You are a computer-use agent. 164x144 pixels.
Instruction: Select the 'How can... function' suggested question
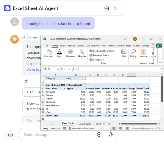click(x=32, y=106)
